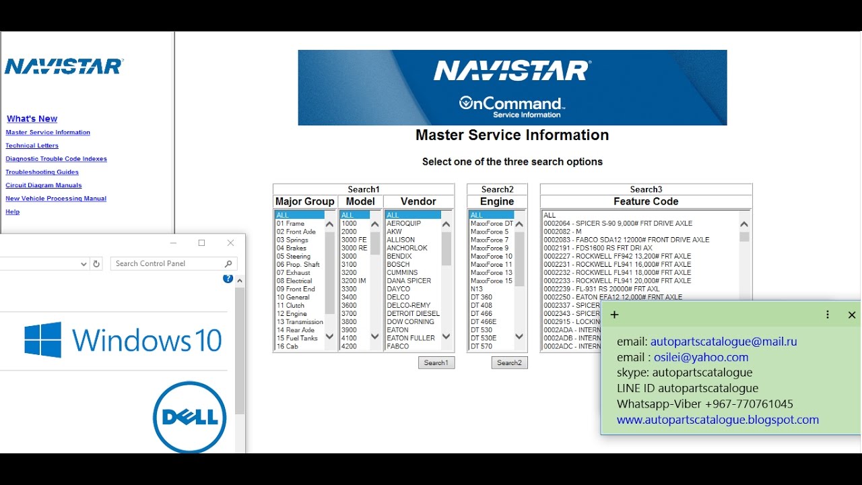Click the plus icon on green note
This screenshot has width=862, height=485.
click(x=614, y=315)
